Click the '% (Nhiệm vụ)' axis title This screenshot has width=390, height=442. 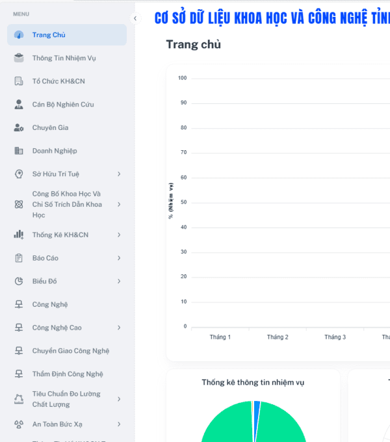tap(171, 201)
